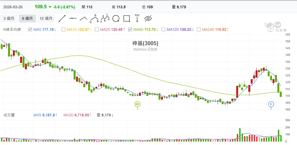Toggle drawings visibility with eye icon
Screen dimensions: 297x145
pyautogui.click(x=148, y=18)
